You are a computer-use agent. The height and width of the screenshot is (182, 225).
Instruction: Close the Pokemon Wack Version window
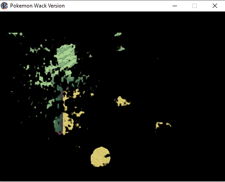pos(215,6)
